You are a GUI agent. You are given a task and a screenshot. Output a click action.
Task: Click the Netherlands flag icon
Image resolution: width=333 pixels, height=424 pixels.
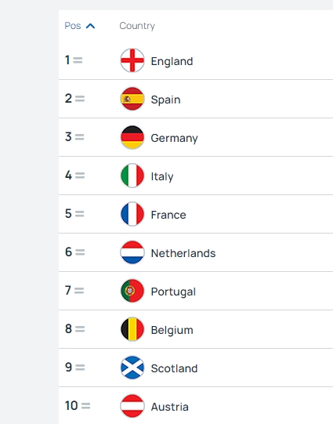pyautogui.click(x=132, y=252)
